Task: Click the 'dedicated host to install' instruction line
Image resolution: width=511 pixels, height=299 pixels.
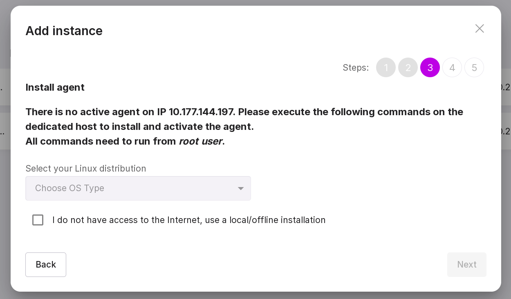Action: [x=139, y=127]
